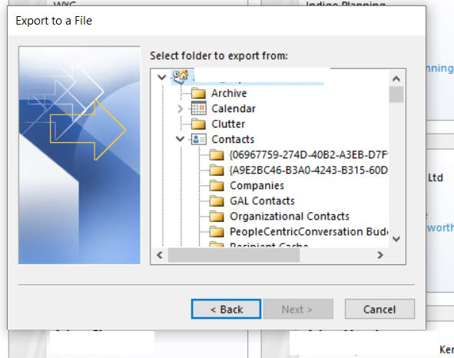Screen dimensions: 454x358
Task: Select the Companies subfolder
Action: pyautogui.click(x=257, y=186)
